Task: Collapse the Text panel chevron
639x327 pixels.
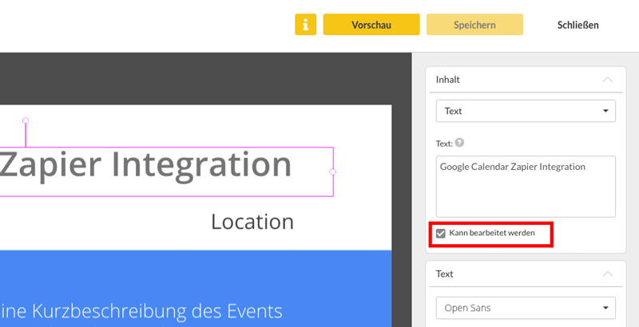Action: coord(608,274)
